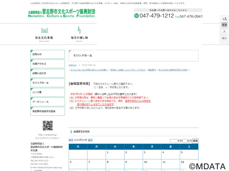Click the 土 Saturday column header
The image size is (229, 171).
[189, 147]
